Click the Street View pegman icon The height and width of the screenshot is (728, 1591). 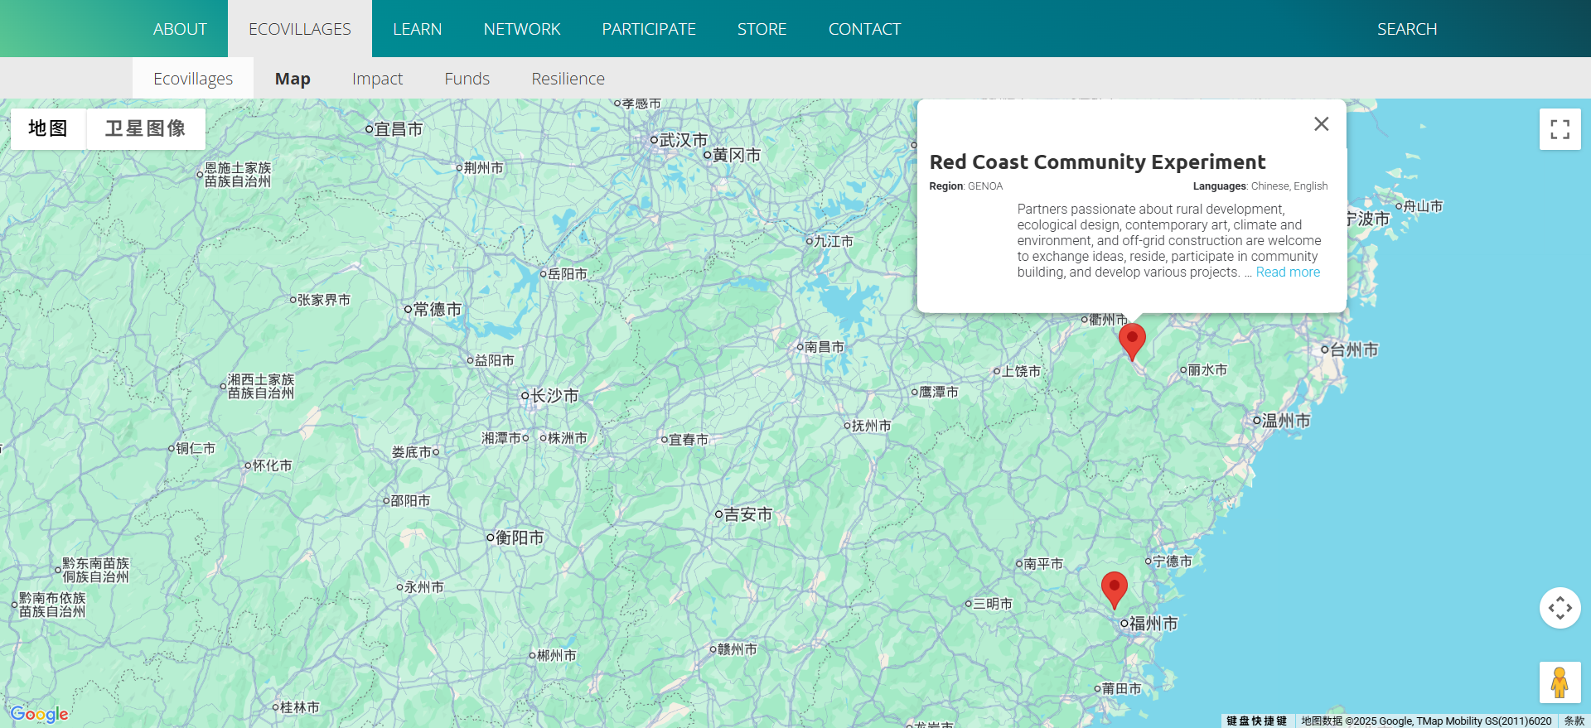[x=1560, y=682]
